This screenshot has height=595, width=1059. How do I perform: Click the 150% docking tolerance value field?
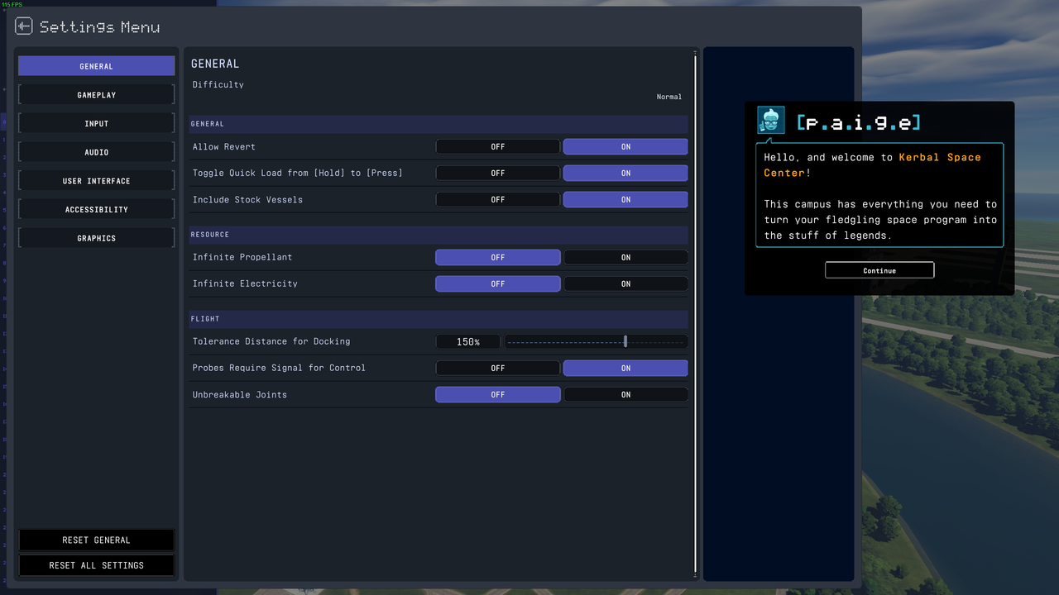click(468, 341)
